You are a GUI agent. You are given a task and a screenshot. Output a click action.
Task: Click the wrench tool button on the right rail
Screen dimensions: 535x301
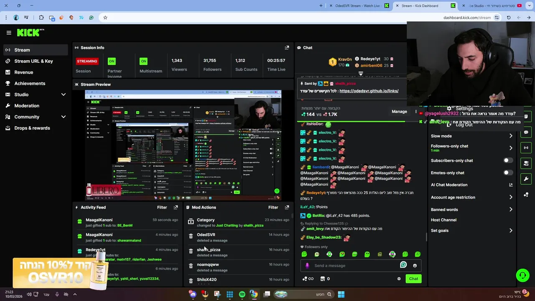tap(526, 179)
